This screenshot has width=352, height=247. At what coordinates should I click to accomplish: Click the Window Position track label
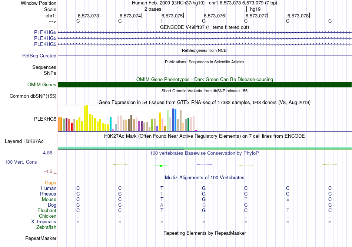[39, 3]
